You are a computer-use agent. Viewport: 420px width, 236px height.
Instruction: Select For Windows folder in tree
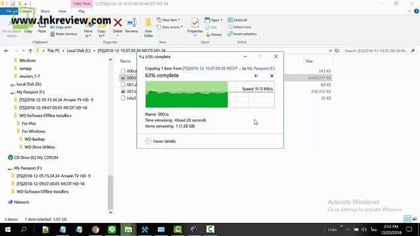click(x=33, y=131)
